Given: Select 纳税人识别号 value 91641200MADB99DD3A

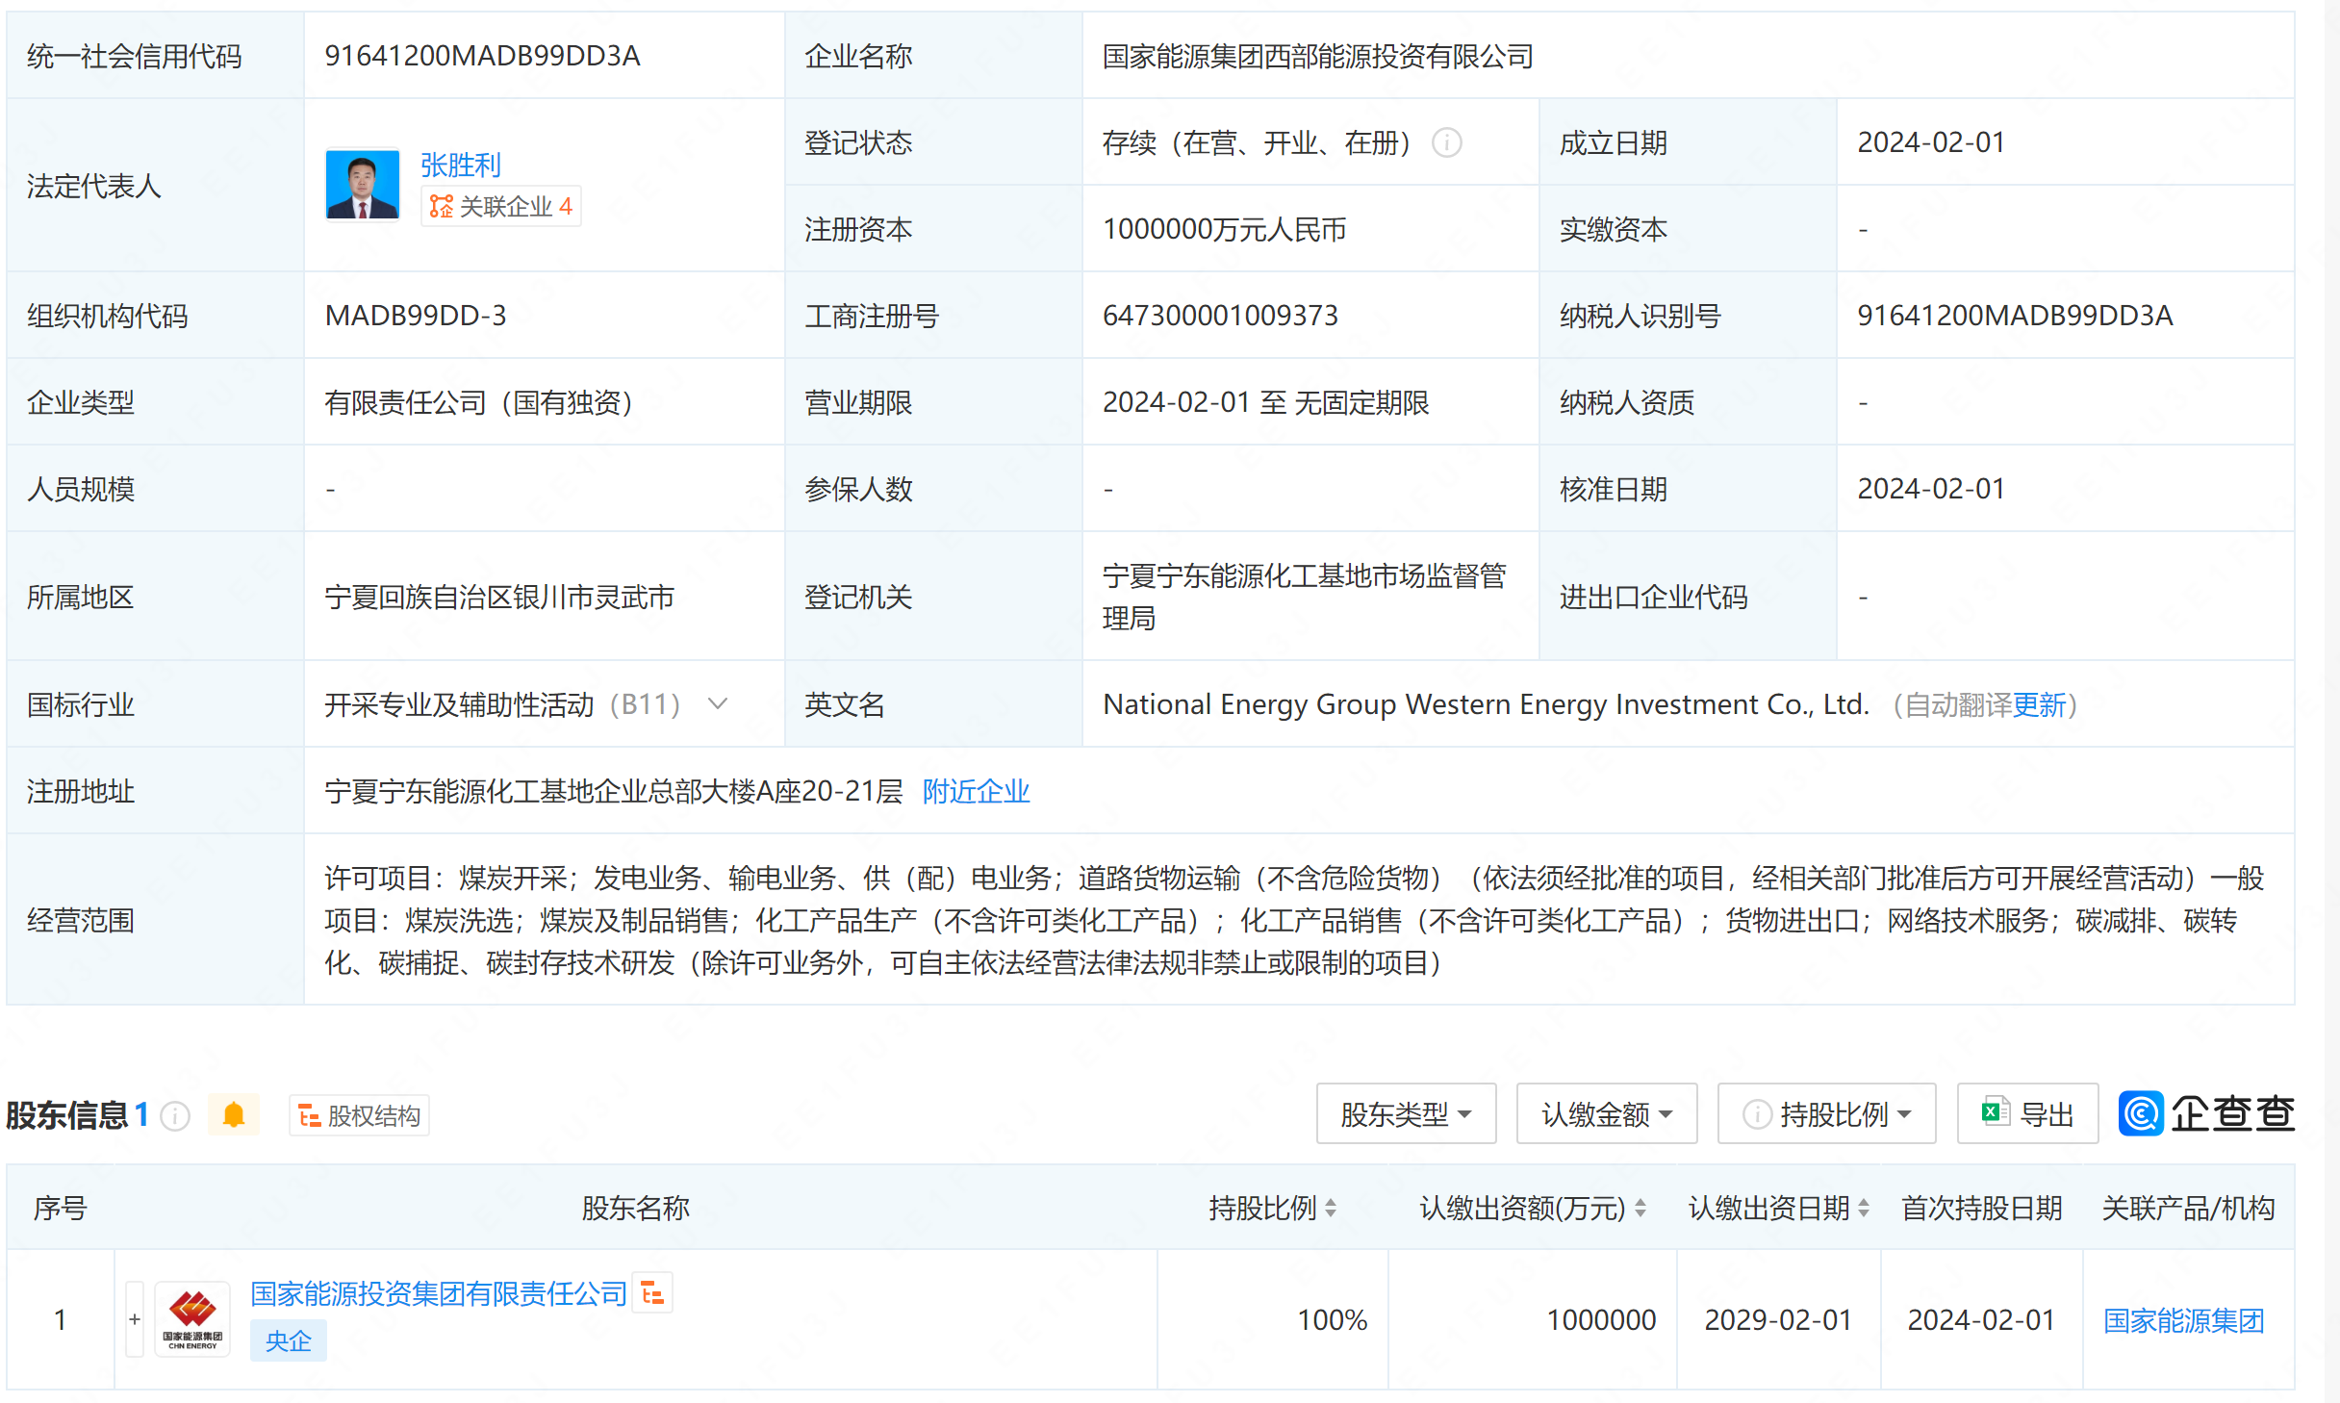Looking at the screenshot, I should [x=2015, y=316].
